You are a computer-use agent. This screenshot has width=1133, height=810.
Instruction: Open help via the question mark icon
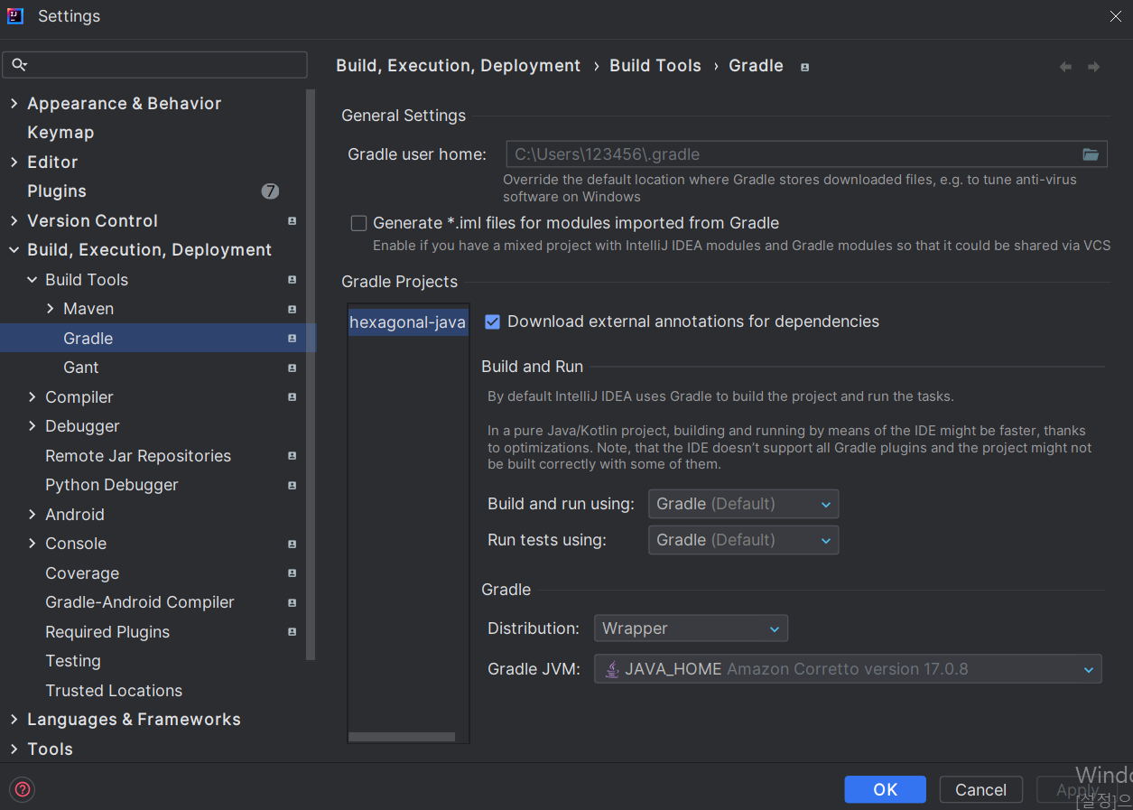23,789
